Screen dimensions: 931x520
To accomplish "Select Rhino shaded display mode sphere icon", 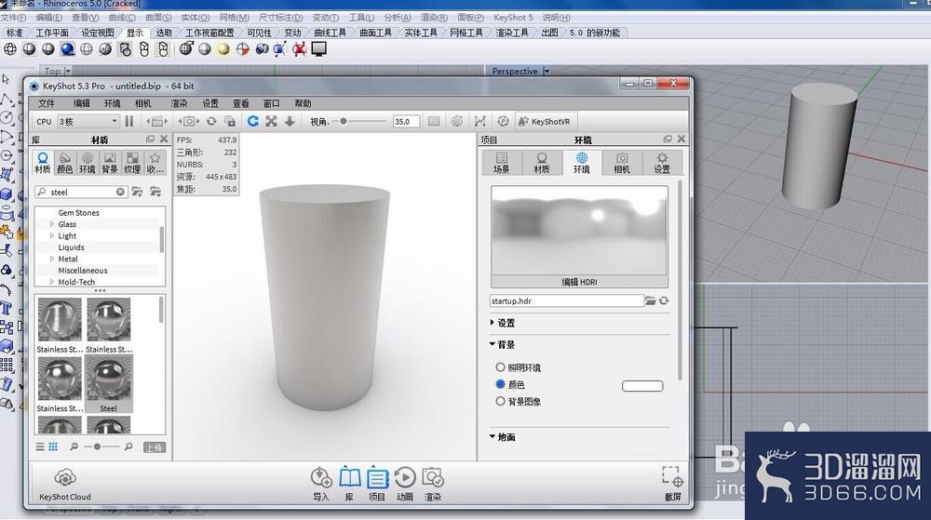I will [29, 49].
